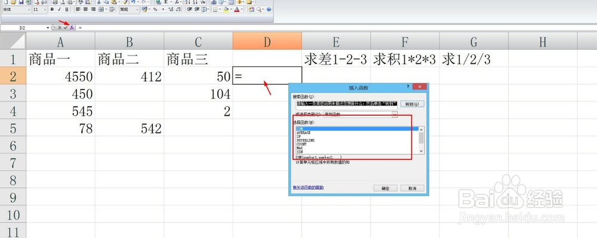Click the Name Box showing D2

tap(22, 27)
